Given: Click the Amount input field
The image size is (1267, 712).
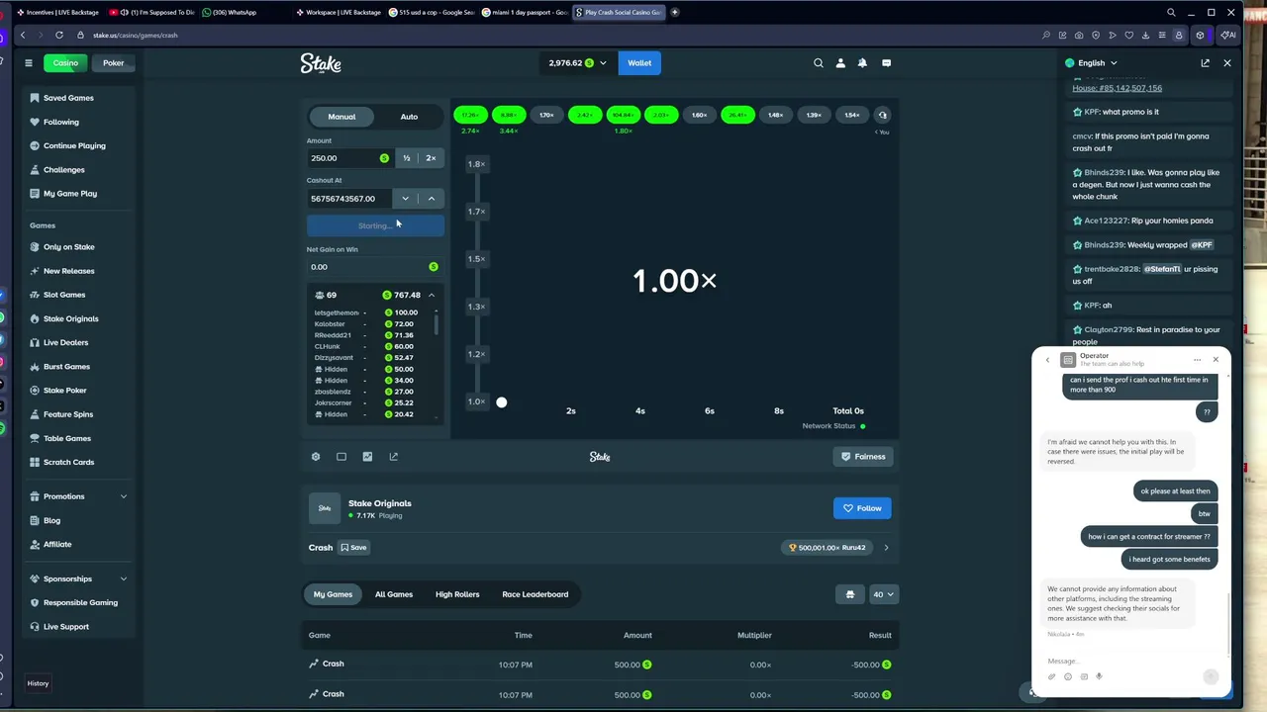Looking at the screenshot, I should 349,158.
